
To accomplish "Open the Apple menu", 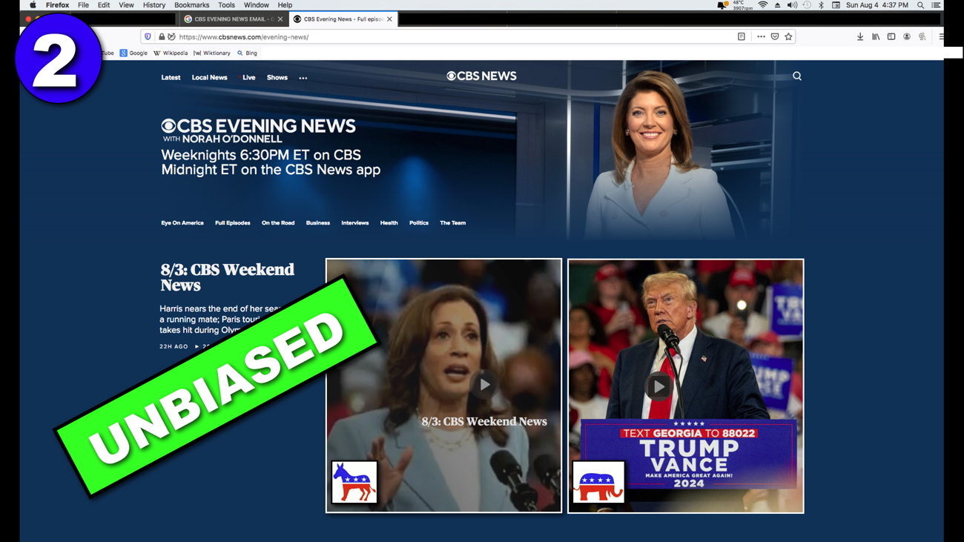I will point(33,5).
